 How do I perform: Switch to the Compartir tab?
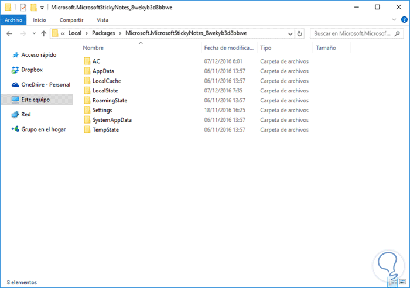click(x=71, y=20)
